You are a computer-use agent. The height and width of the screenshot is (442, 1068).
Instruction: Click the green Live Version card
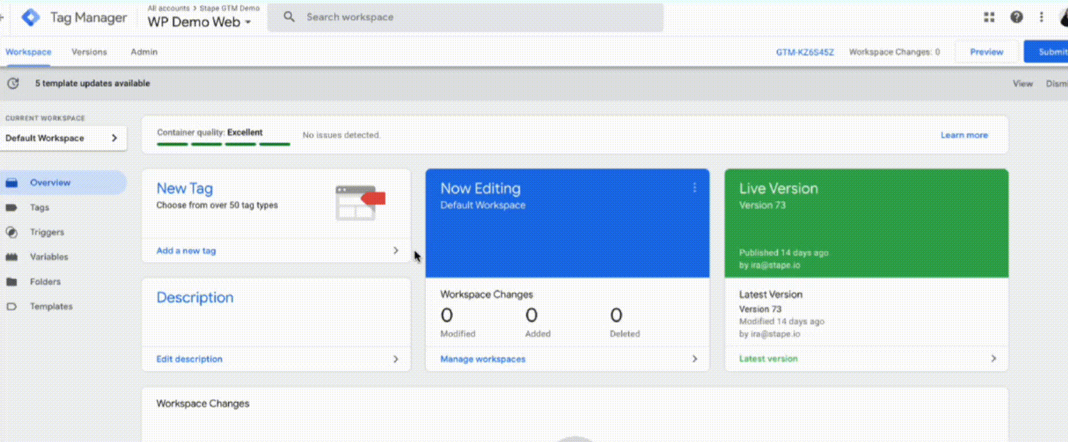[x=866, y=223]
